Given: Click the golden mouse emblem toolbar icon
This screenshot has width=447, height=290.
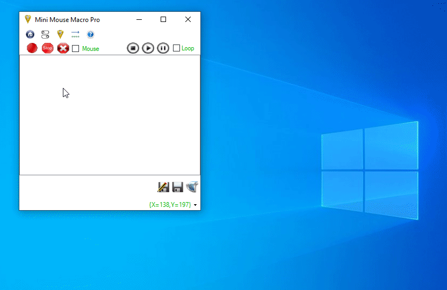Looking at the screenshot, I should 60,34.
